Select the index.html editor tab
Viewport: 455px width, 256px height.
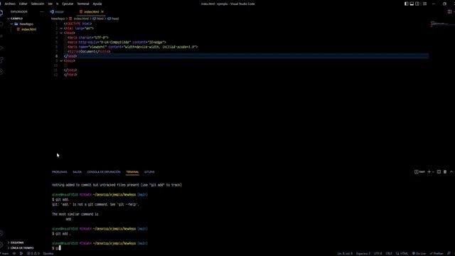(x=91, y=12)
